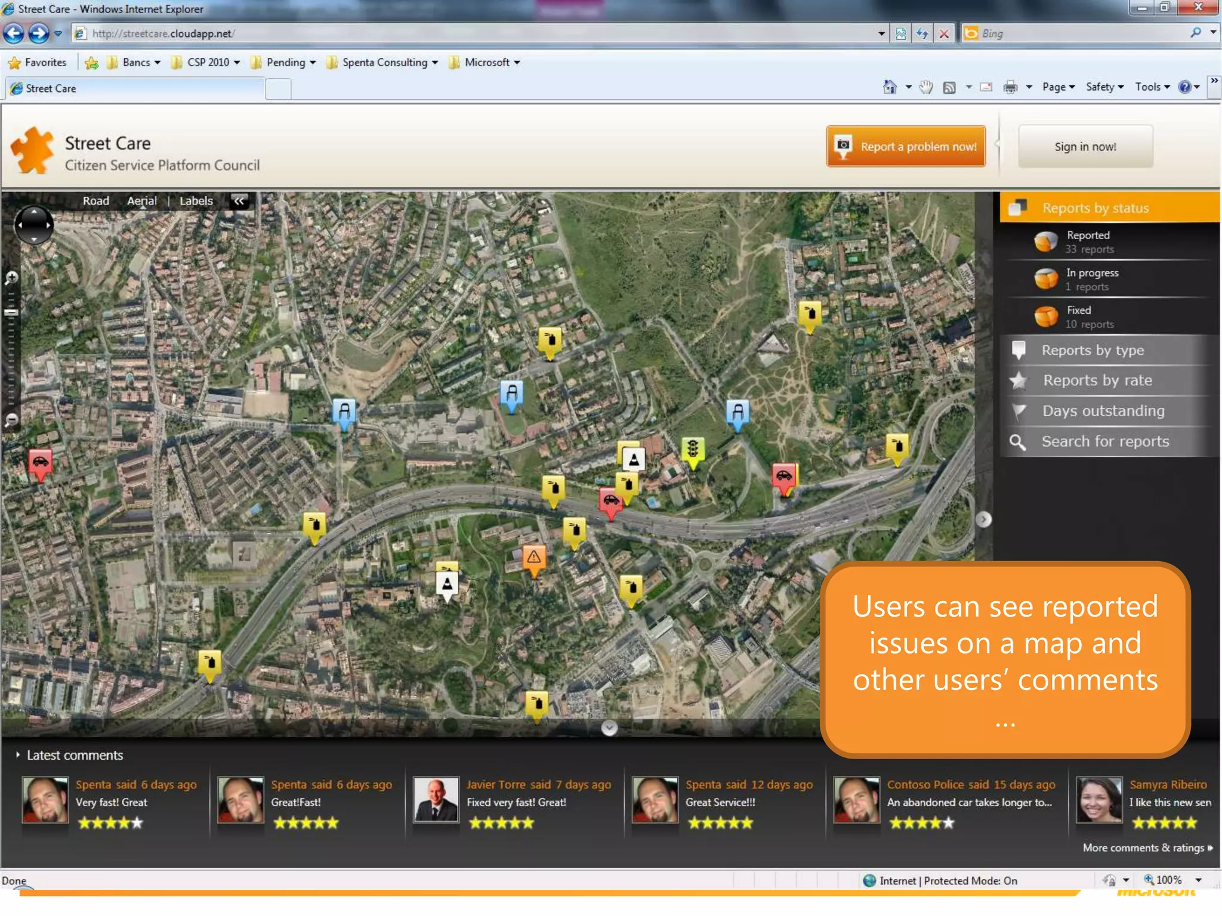Click Javier Torre's avatar photo
1222x916 pixels.
pos(436,800)
